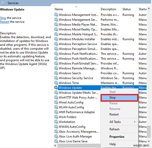Image resolution: width=152 pixels, height=148 pixels.
Task: Click the gear icon beside WinHTTP Web Proxy Auto-...
Action: click(x=56, y=97)
